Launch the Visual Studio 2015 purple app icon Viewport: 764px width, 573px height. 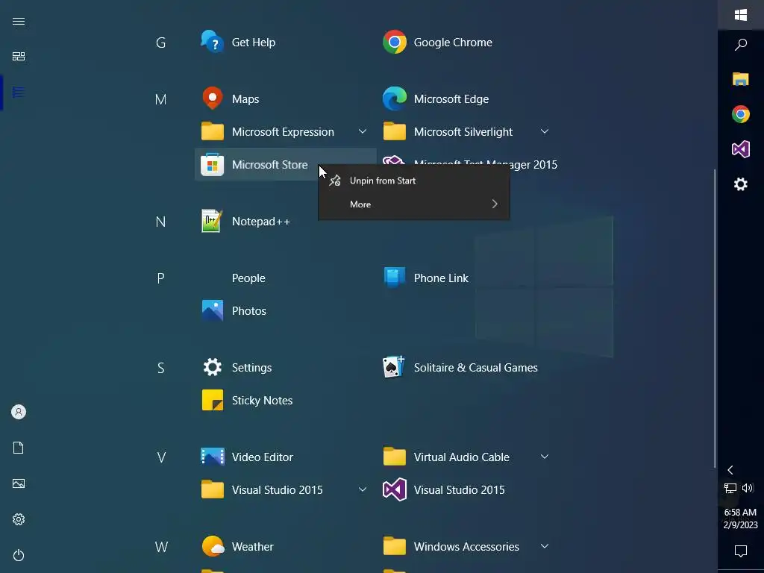(x=395, y=489)
